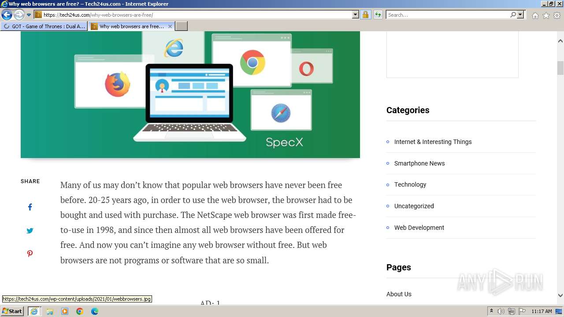The width and height of the screenshot is (564, 317).
Task: Open the Technology category link
Action: [410, 184]
